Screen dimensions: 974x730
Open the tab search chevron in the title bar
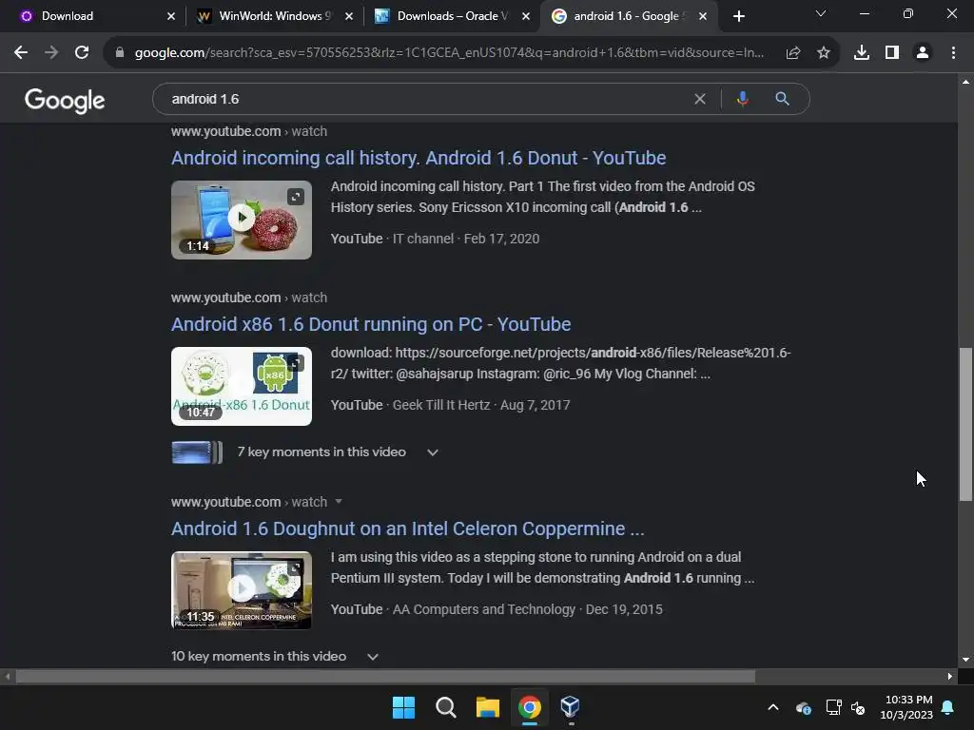(x=821, y=13)
